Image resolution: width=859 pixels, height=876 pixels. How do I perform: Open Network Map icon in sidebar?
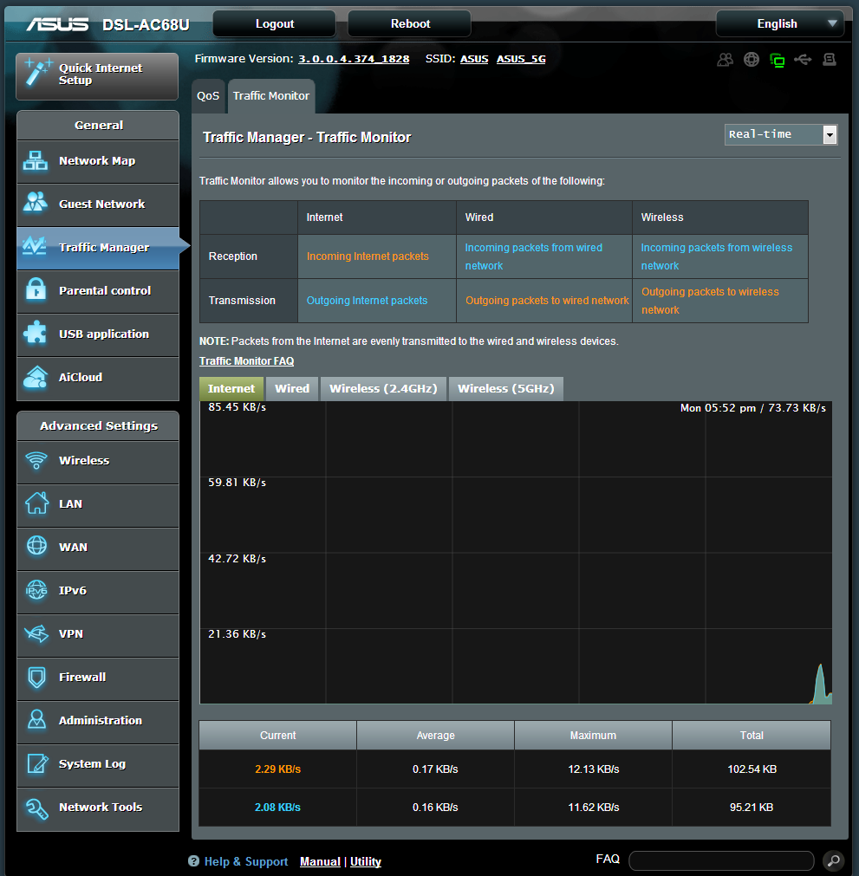coord(36,161)
